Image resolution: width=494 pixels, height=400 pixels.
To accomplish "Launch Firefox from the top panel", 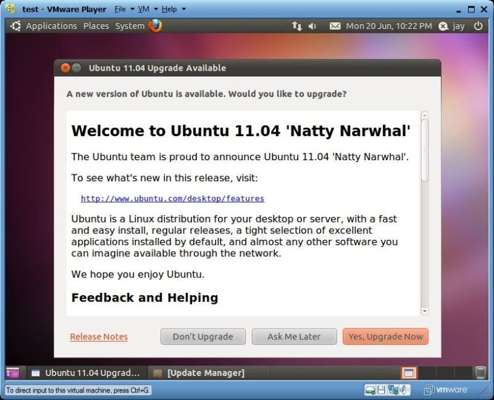I will (x=155, y=26).
